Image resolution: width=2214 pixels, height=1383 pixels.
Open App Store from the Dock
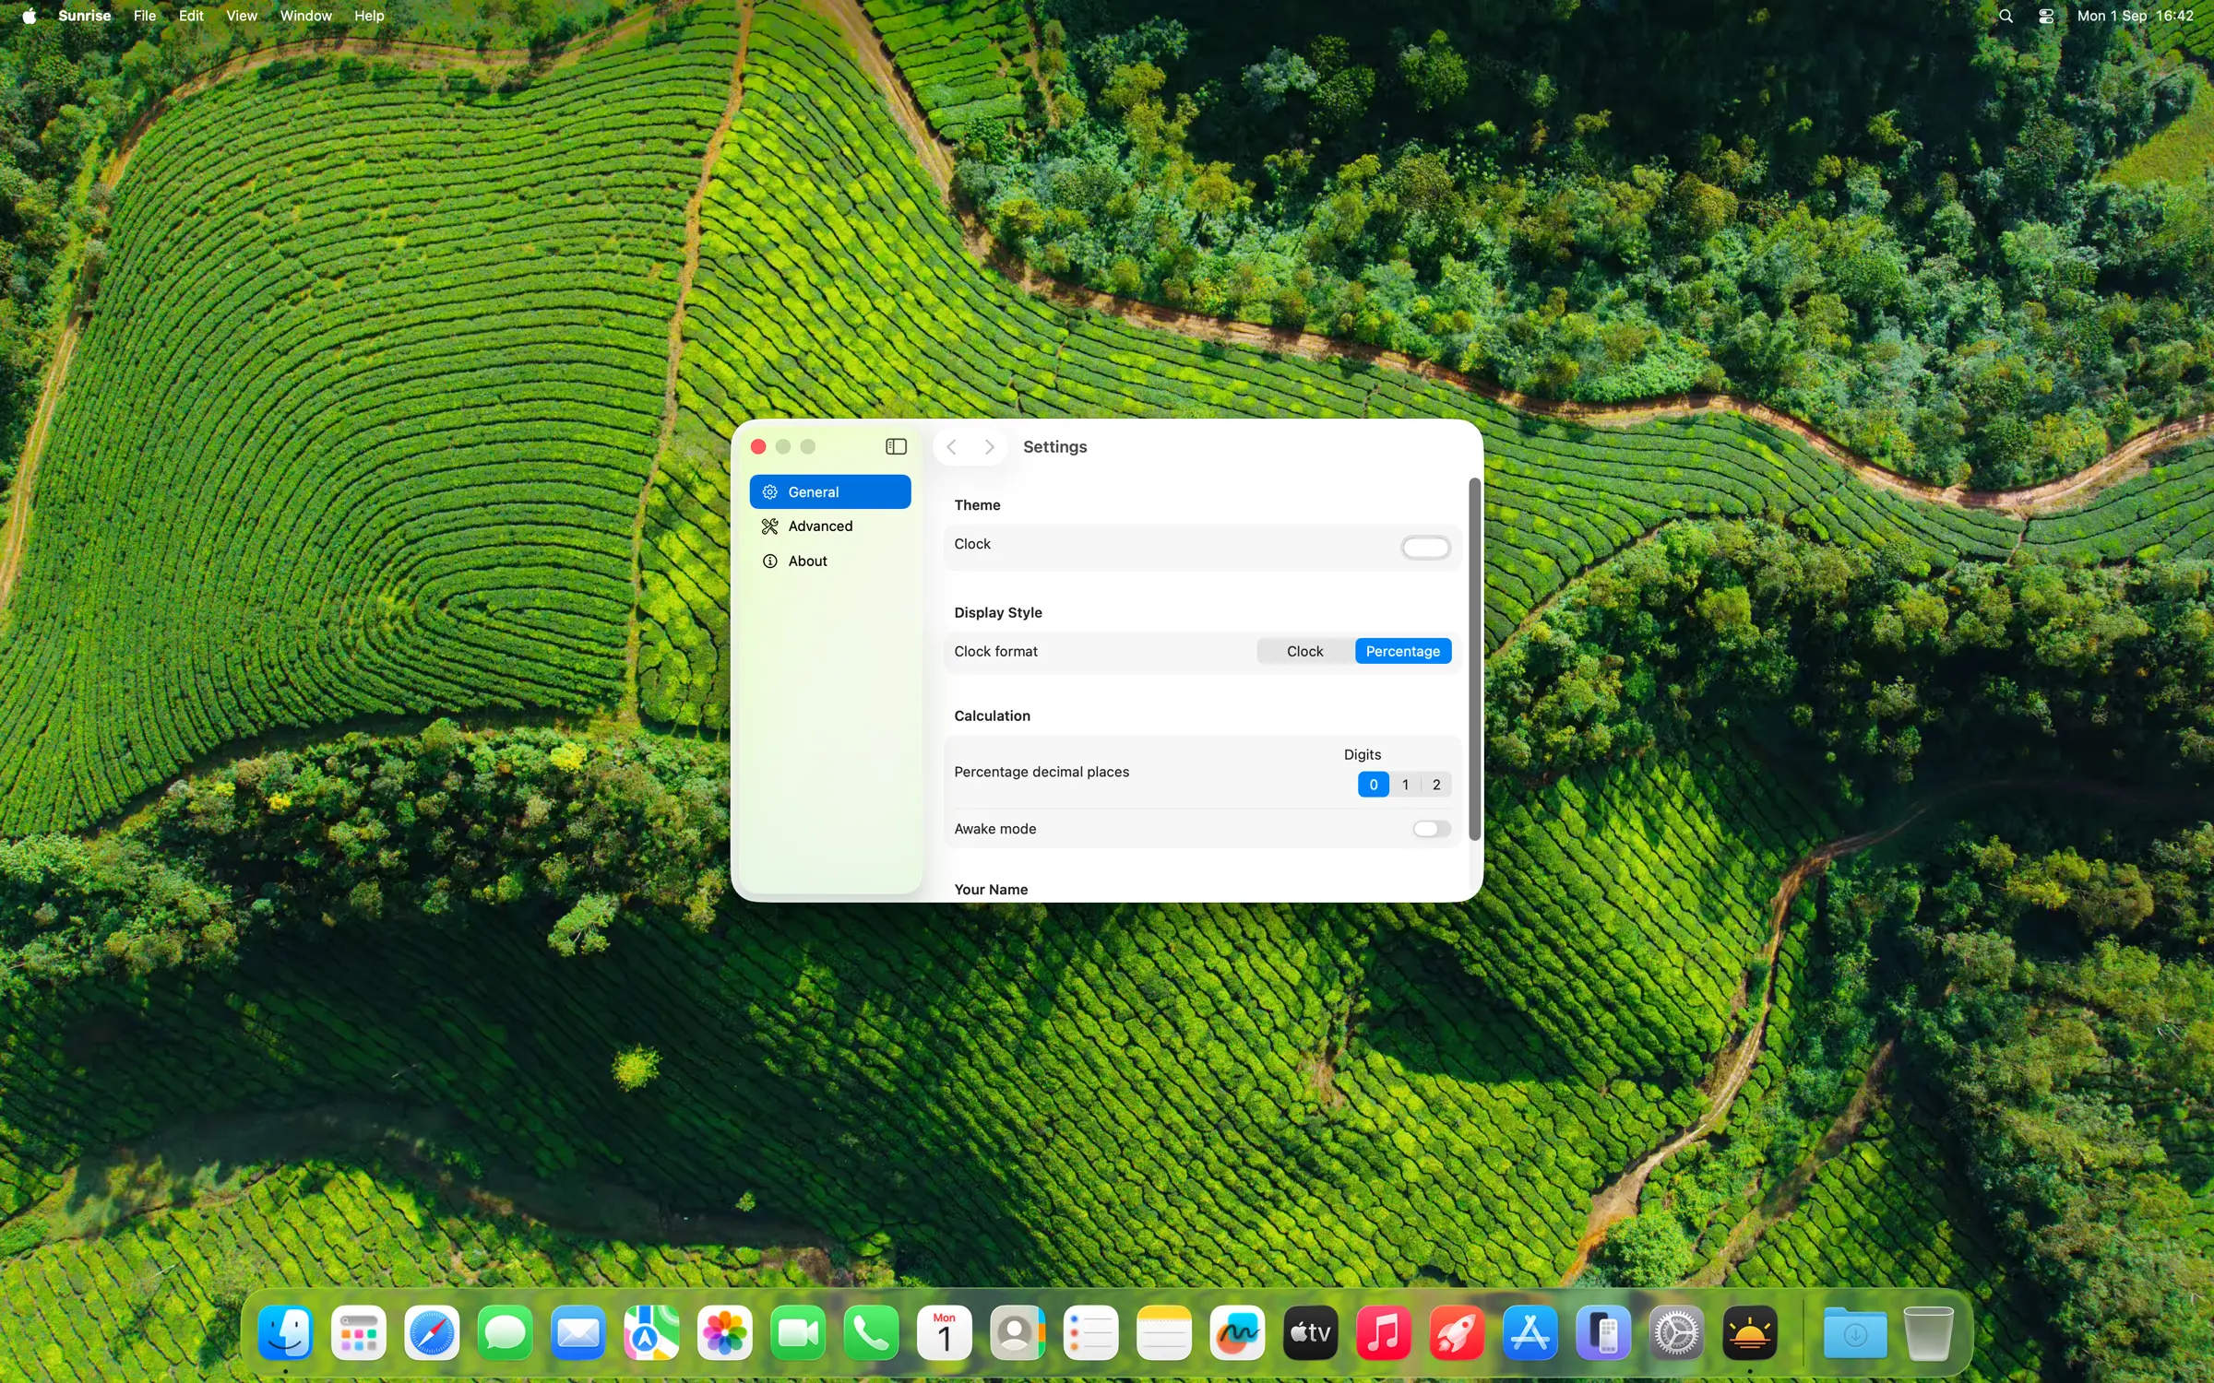click(1530, 1332)
